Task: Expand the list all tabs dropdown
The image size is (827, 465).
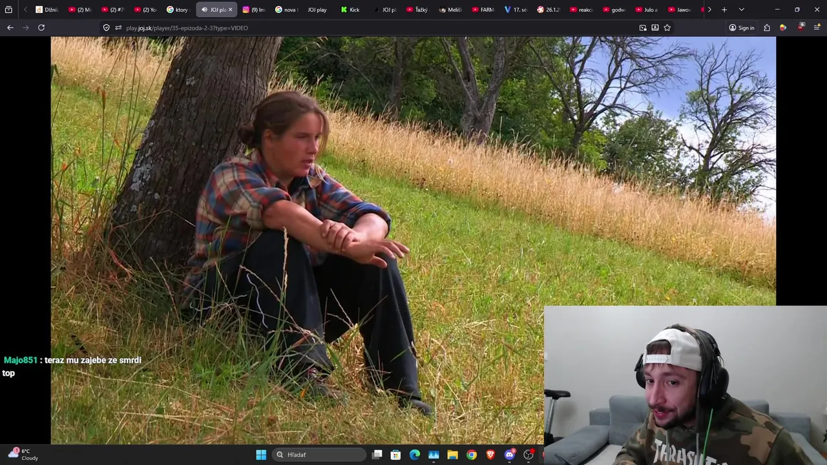Action: tap(741, 10)
